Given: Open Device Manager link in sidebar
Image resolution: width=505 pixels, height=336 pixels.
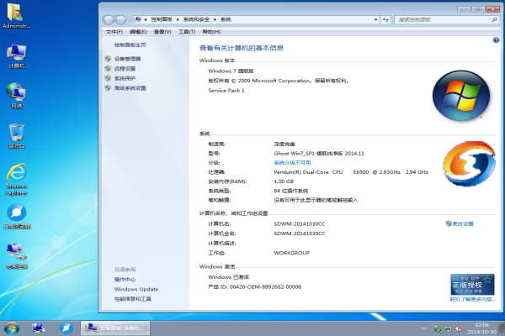Looking at the screenshot, I should pyautogui.click(x=127, y=59).
